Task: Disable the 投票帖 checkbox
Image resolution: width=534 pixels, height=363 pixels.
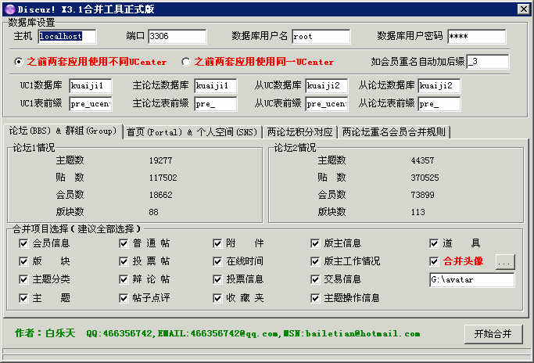Action: click(124, 261)
